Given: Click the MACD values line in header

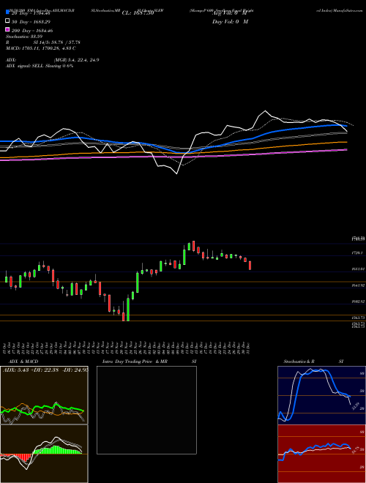Looking at the screenshot, I should coord(41,48).
